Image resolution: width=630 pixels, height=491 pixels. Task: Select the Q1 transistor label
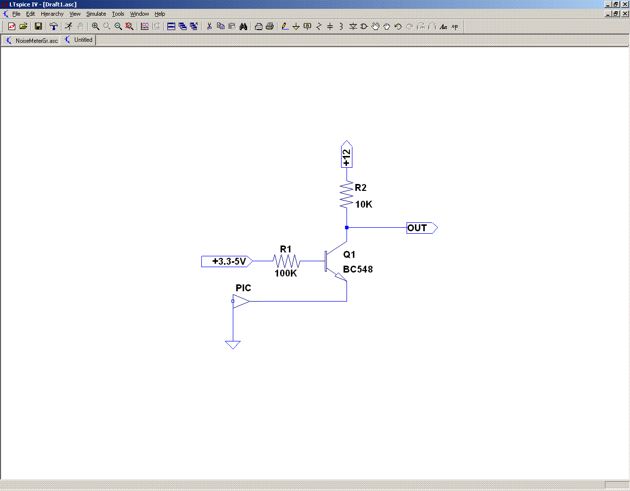coord(349,254)
